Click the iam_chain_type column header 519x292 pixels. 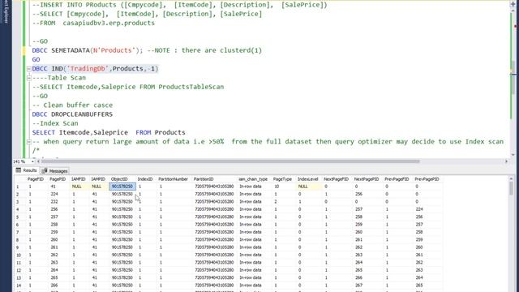click(x=253, y=179)
